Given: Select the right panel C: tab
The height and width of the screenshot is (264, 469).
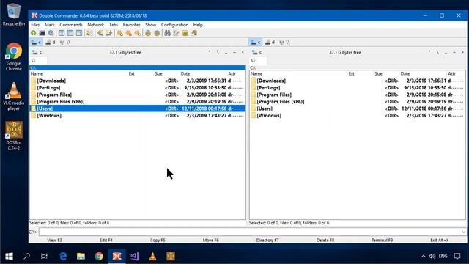Looking at the screenshot, I should [x=258, y=61].
